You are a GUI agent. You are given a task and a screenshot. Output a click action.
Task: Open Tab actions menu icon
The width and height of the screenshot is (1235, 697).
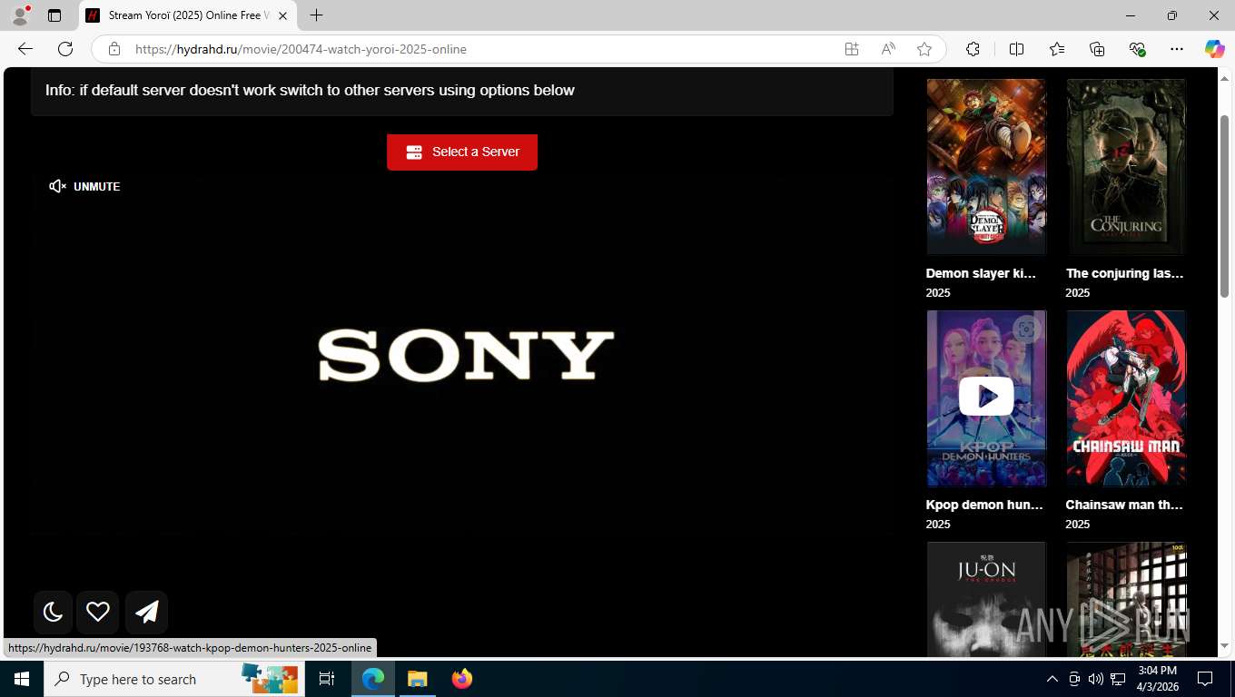(x=54, y=15)
